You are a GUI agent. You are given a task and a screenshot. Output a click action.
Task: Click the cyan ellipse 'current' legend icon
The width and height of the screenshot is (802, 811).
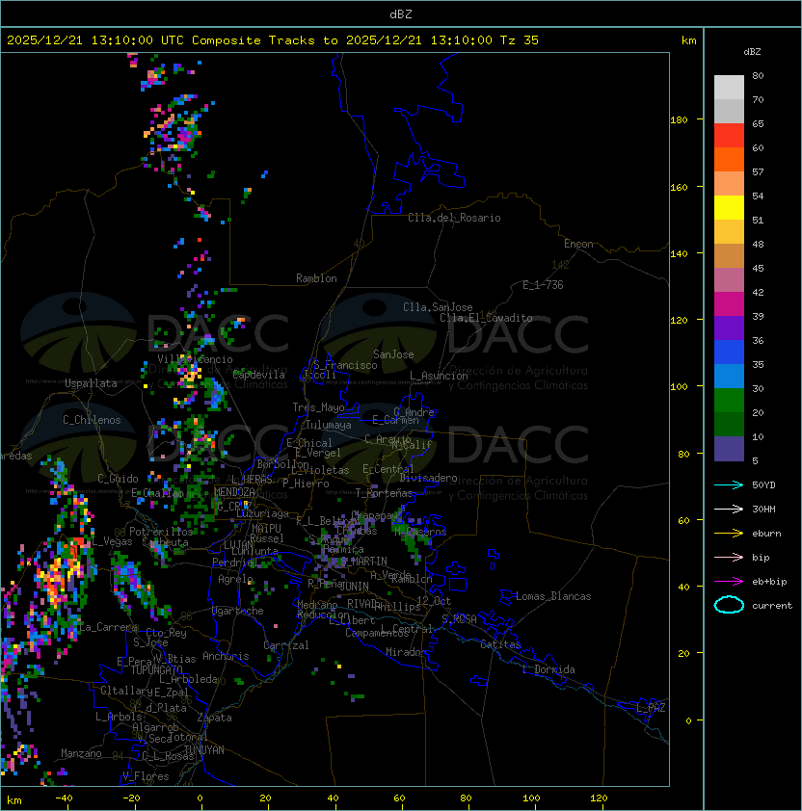tap(729, 605)
